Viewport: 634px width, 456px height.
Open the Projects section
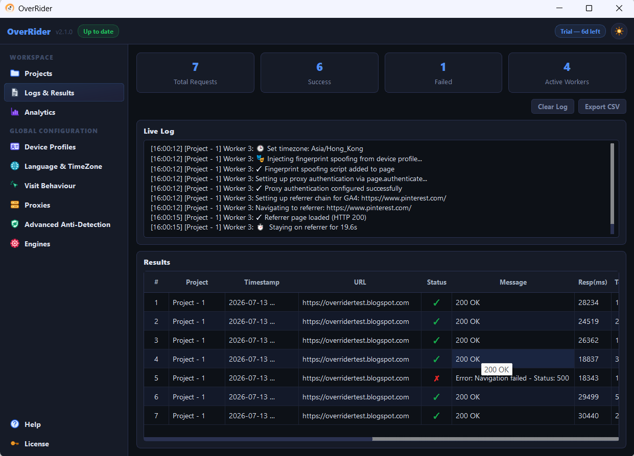pyautogui.click(x=64, y=73)
